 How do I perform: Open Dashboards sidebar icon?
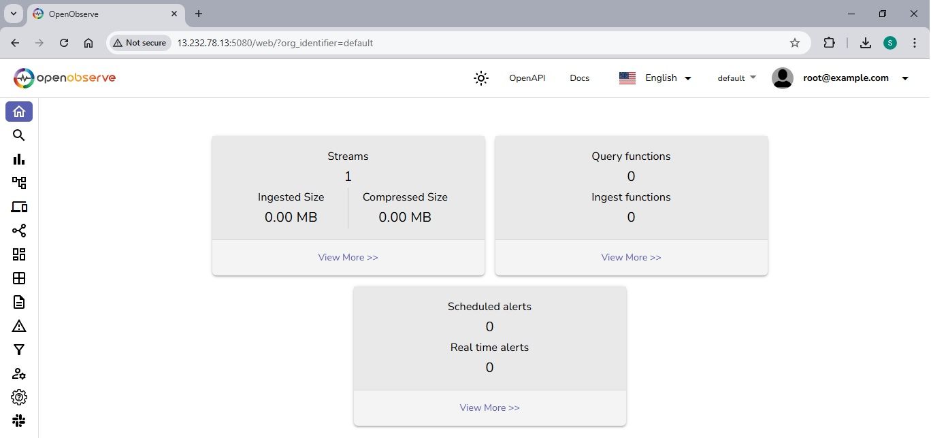click(x=19, y=254)
